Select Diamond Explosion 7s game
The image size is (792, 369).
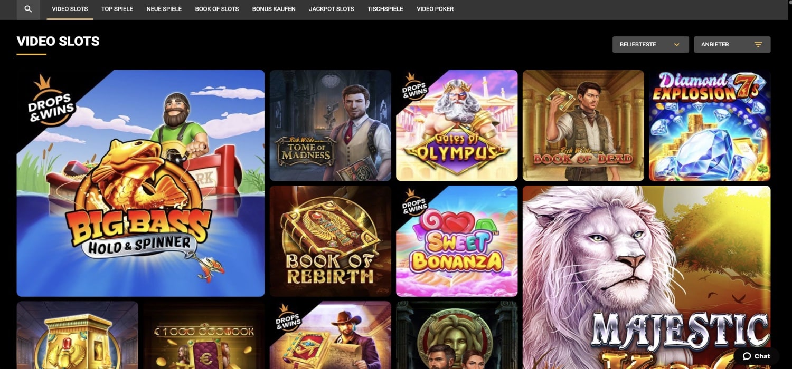710,125
